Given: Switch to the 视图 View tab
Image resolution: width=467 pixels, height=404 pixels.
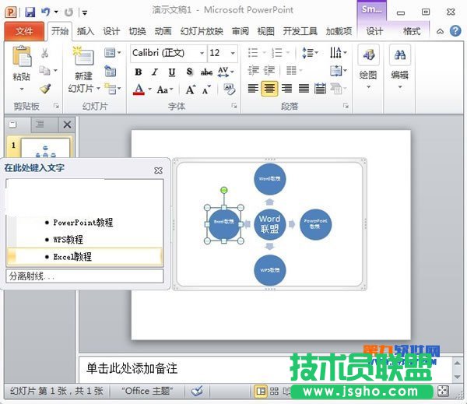Looking at the screenshot, I should 265,31.
